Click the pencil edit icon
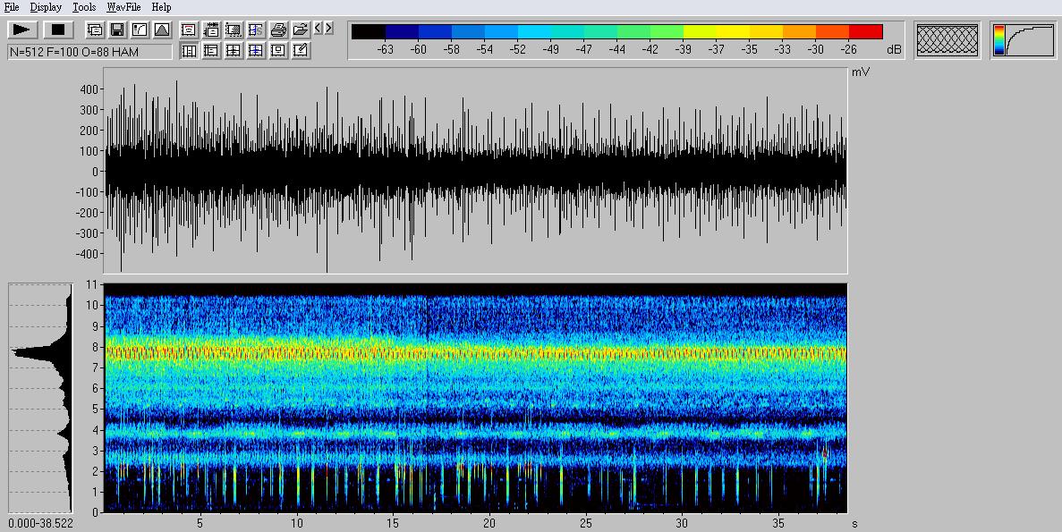 point(301,51)
